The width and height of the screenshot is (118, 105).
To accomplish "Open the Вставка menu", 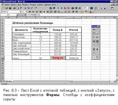I will coord(25,5).
